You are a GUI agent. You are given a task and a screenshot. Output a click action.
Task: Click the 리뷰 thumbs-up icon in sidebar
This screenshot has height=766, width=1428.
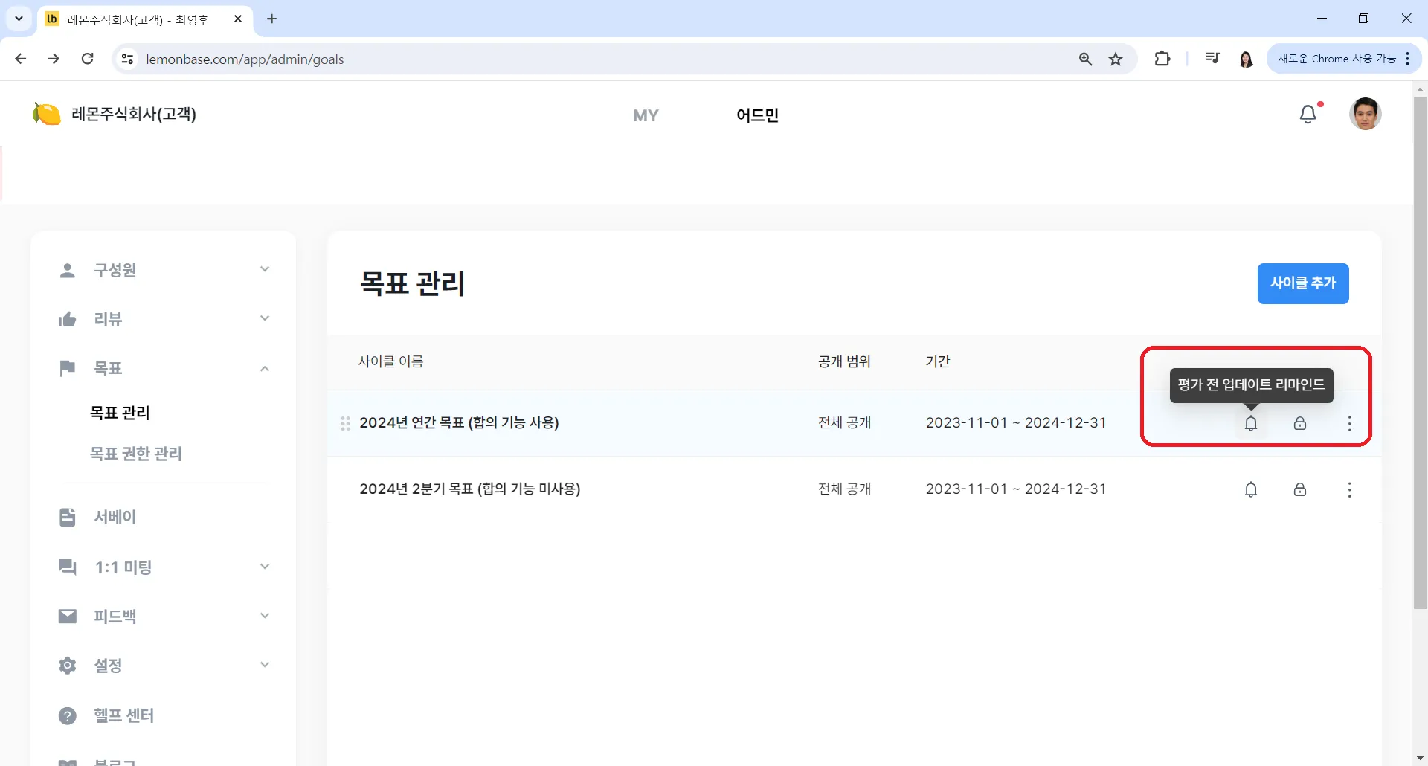pyautogui.click(x=68, y=319)
